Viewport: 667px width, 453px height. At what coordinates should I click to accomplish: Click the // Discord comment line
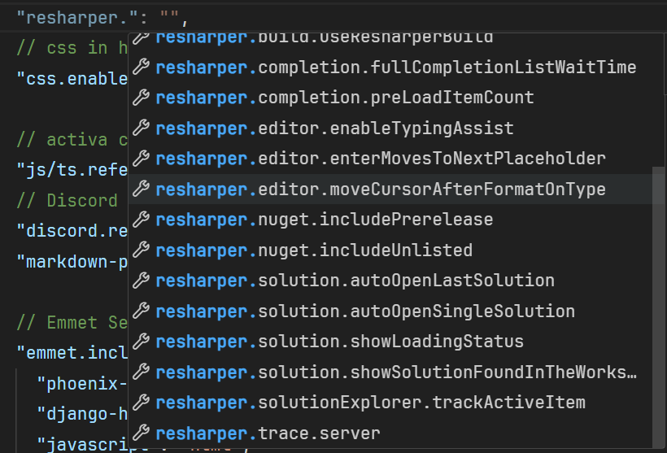(67, 201)
